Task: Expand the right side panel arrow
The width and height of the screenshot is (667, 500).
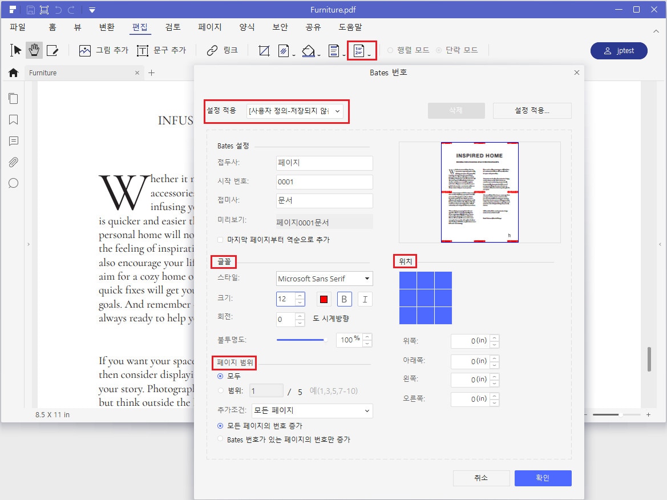Action: pyautogui.click(x=660, y=244)
